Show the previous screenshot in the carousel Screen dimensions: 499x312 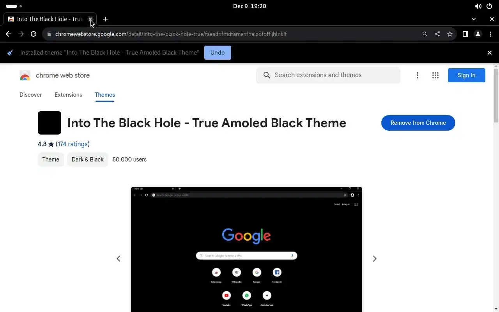coord(119,259)
